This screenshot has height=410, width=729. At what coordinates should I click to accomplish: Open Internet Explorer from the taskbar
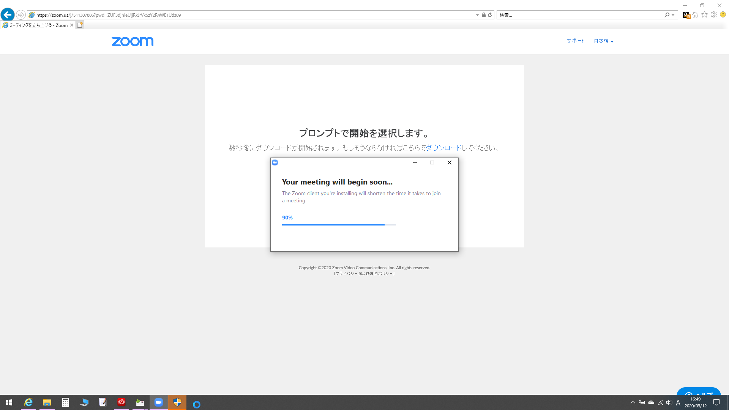[x=28, y=402]
